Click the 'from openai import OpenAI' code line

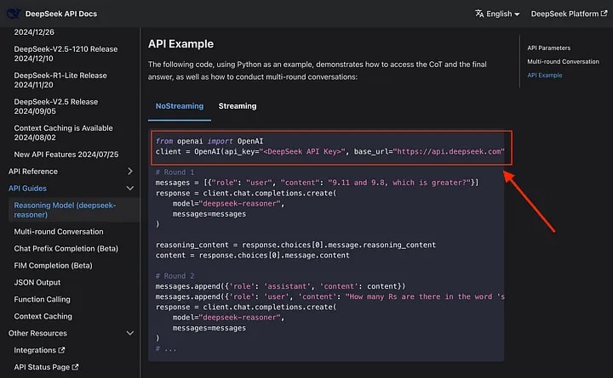pyautogui.click(x=209, y=141)
